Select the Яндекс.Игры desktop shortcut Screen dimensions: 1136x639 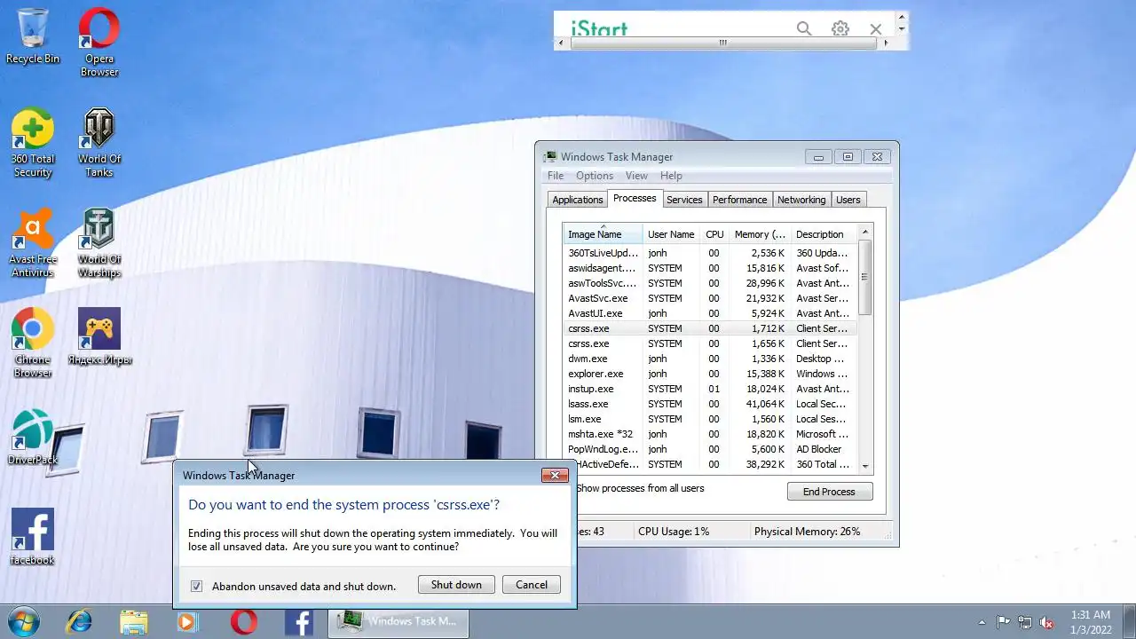pos(99,336)
